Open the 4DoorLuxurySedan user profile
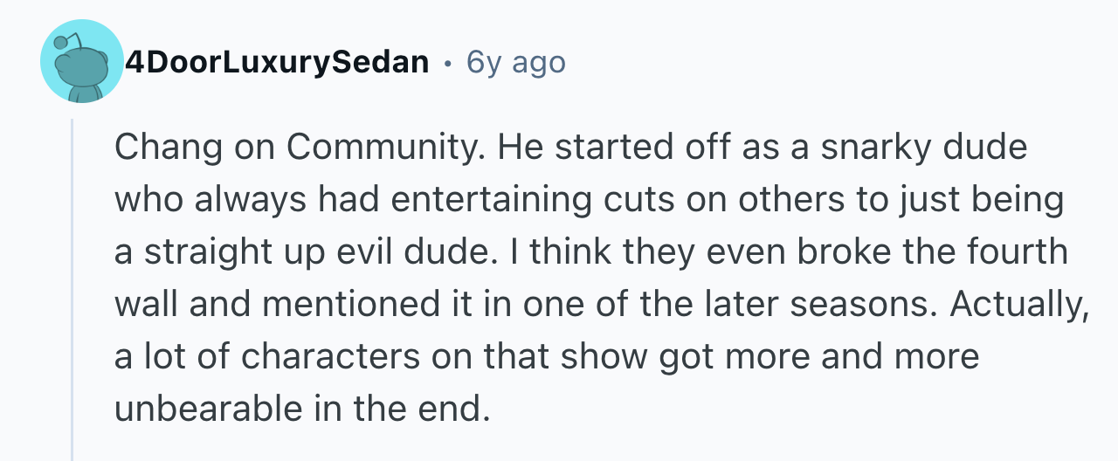1118x461 pixels. tap(278, 62)
